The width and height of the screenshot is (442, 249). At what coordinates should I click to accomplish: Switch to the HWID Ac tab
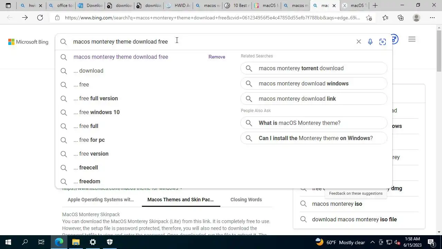pos(179,6)
